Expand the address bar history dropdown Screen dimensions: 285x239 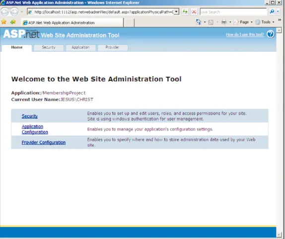[x=176, y=12]
